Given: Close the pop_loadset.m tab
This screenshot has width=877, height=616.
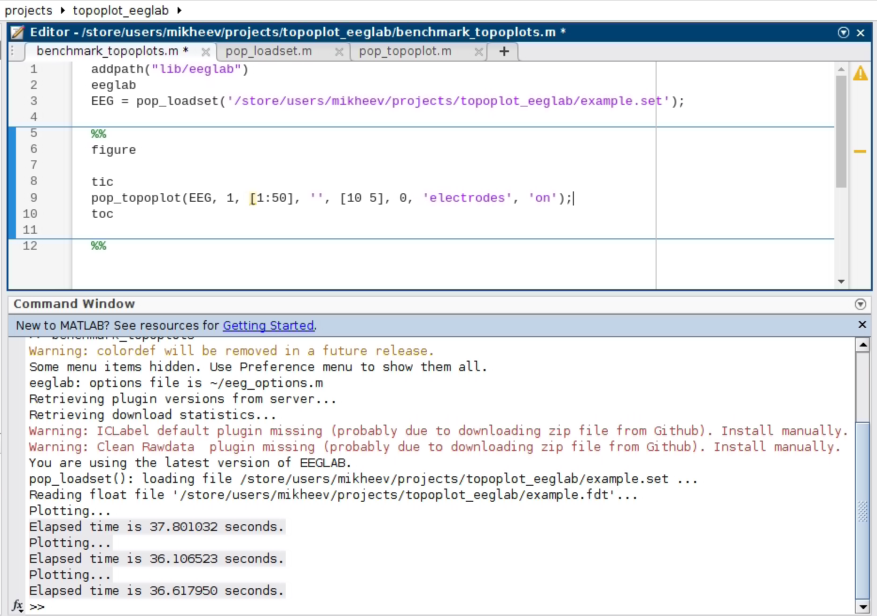Looking at the screenshot, I should [x=339, y=52].
